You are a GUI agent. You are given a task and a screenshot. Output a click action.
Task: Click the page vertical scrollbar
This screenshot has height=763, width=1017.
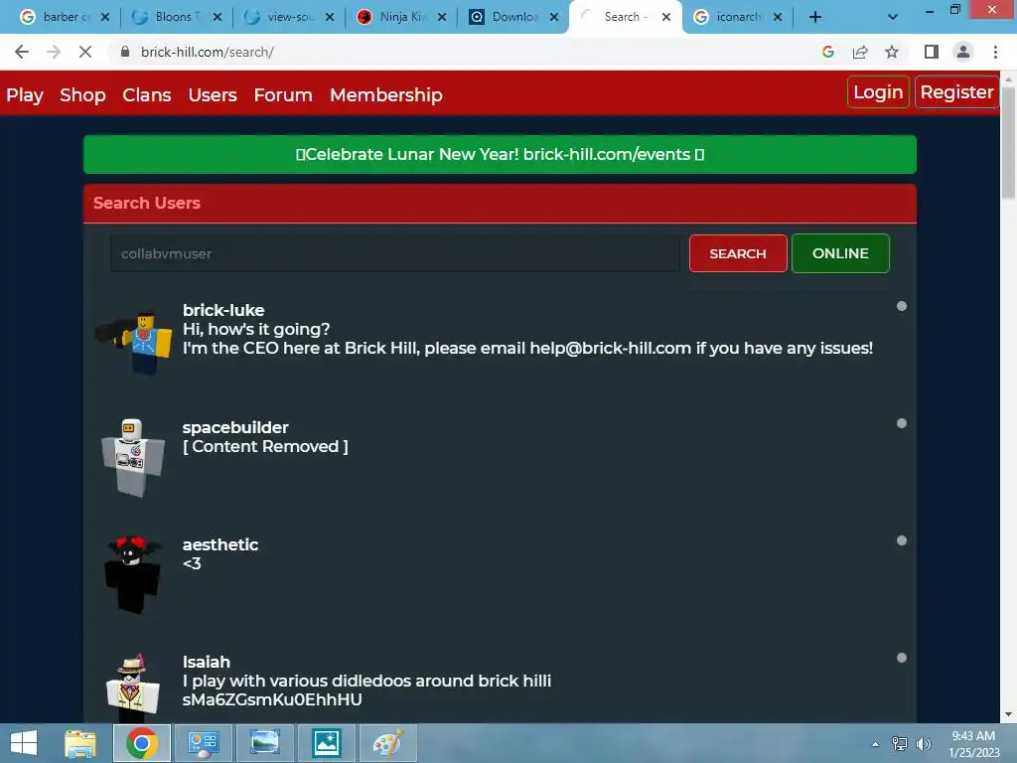(1008, 143)
